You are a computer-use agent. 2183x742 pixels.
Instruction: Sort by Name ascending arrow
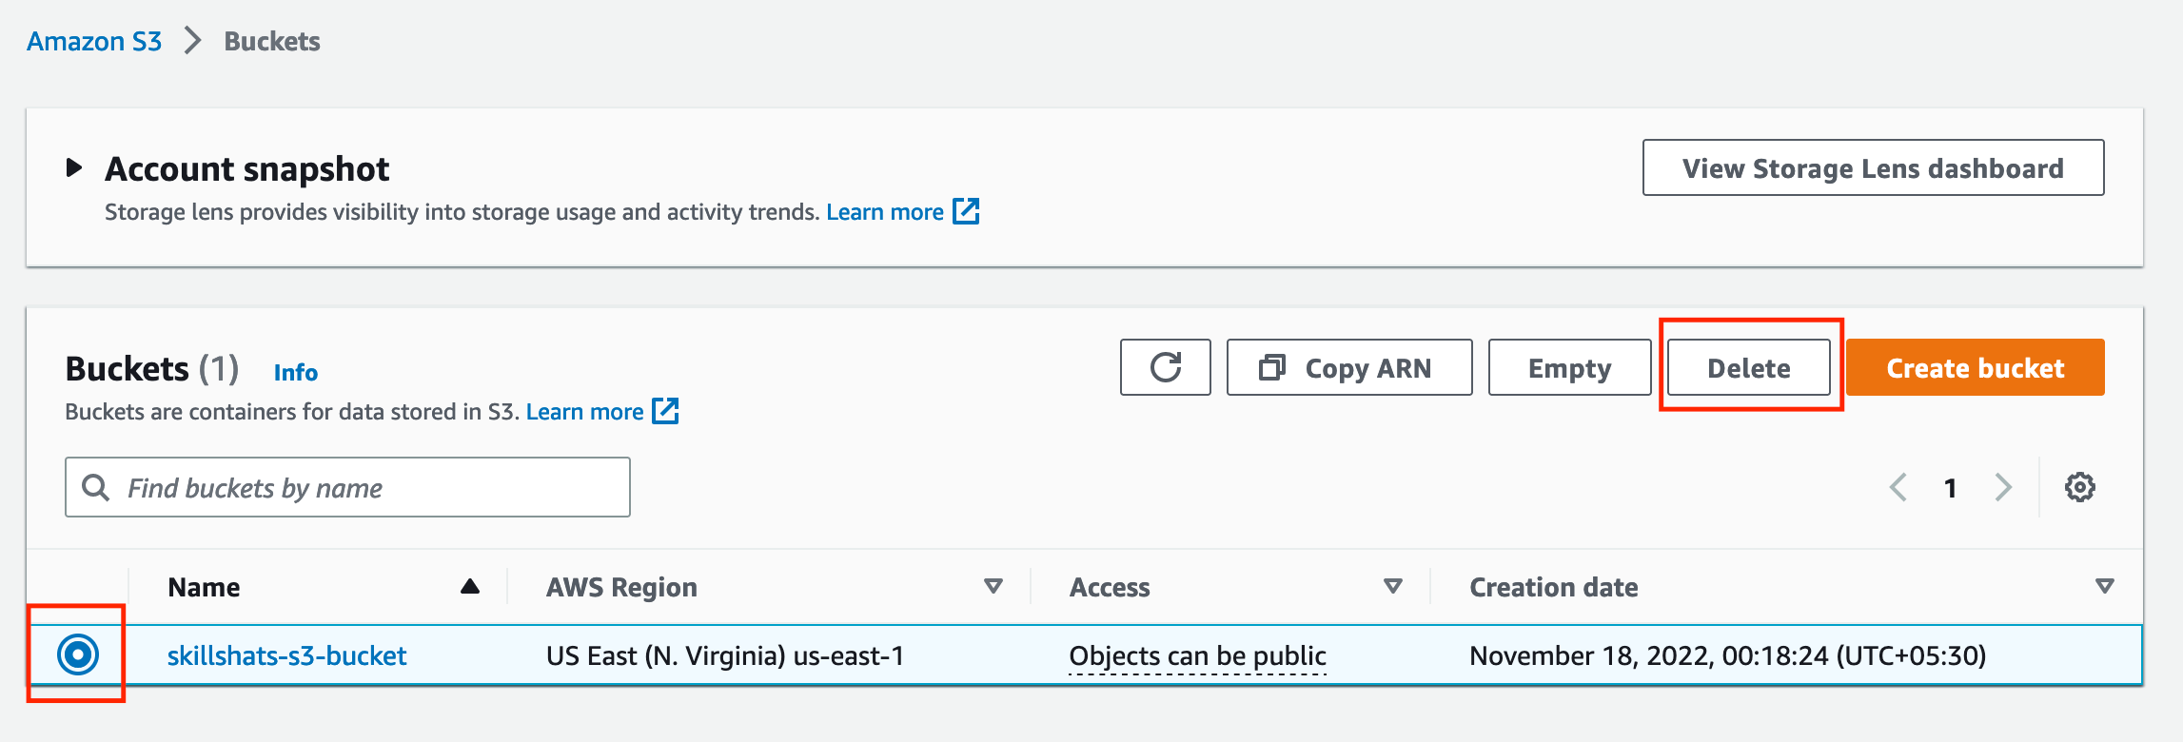coord(469,587)
